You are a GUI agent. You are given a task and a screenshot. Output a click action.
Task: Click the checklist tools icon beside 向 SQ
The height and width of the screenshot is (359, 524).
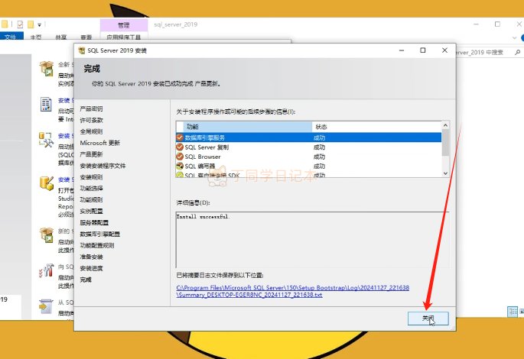pos(46,270)
